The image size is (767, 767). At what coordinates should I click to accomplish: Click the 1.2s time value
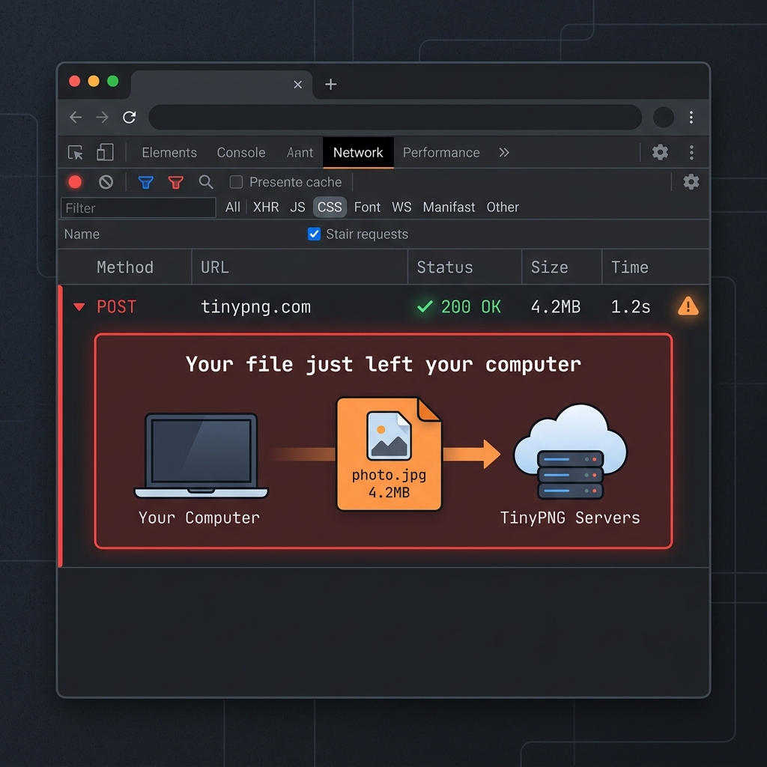pyautogui.click(x=631, y=306)
